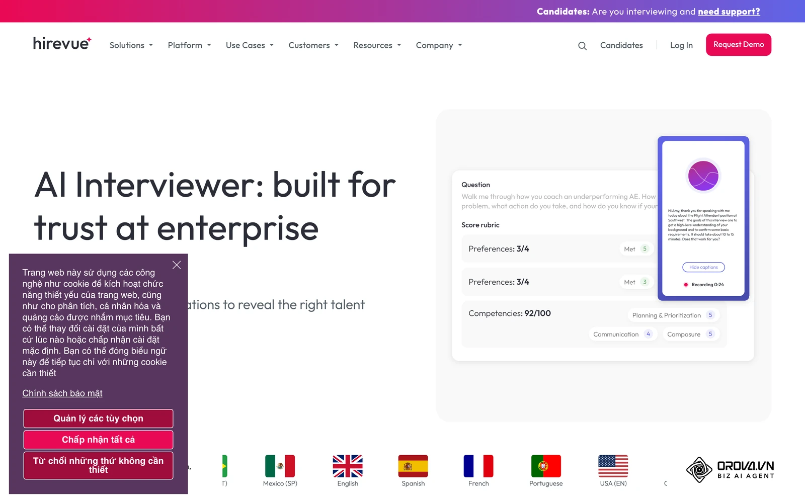Select the English UK flag
Viewport: 805px width, 503px height.
pos(348,466)
